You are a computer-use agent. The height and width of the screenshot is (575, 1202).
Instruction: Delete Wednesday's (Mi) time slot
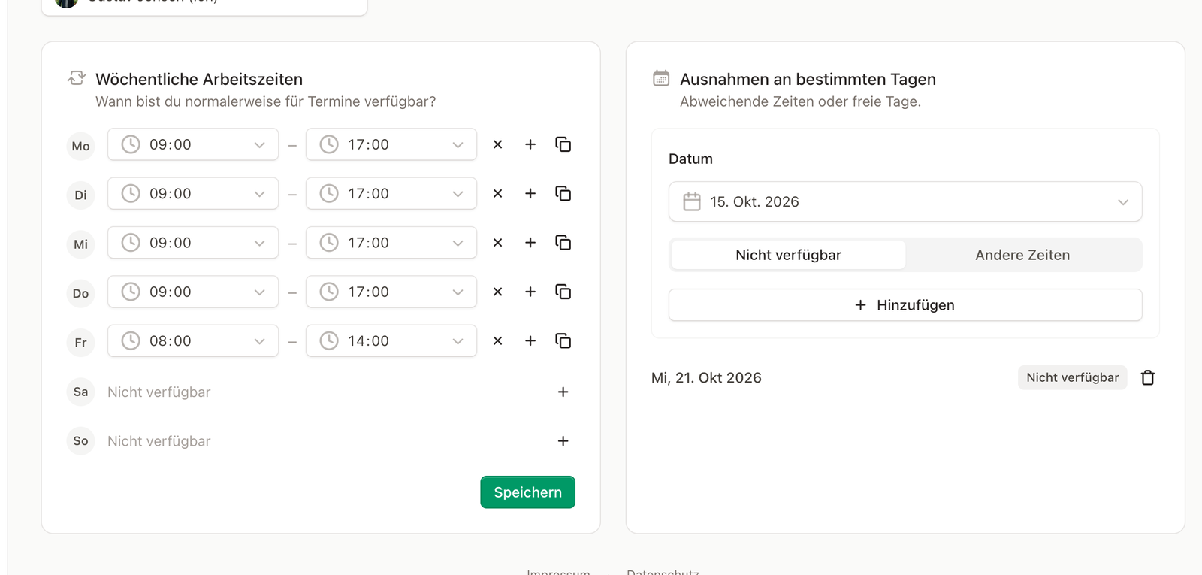click(497, 243)
